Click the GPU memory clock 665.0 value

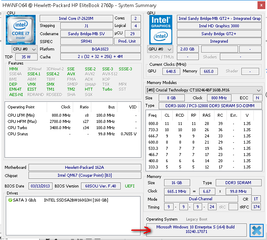[209, 72]
